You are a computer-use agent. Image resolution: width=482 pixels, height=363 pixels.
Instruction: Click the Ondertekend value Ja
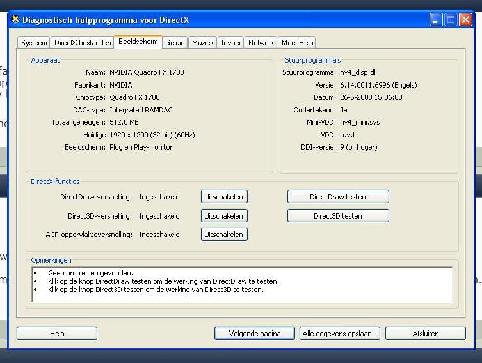(x=343, y=110)
